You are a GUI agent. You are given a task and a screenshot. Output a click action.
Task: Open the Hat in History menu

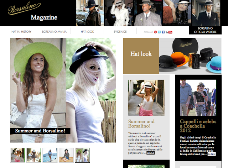point(21,32)
